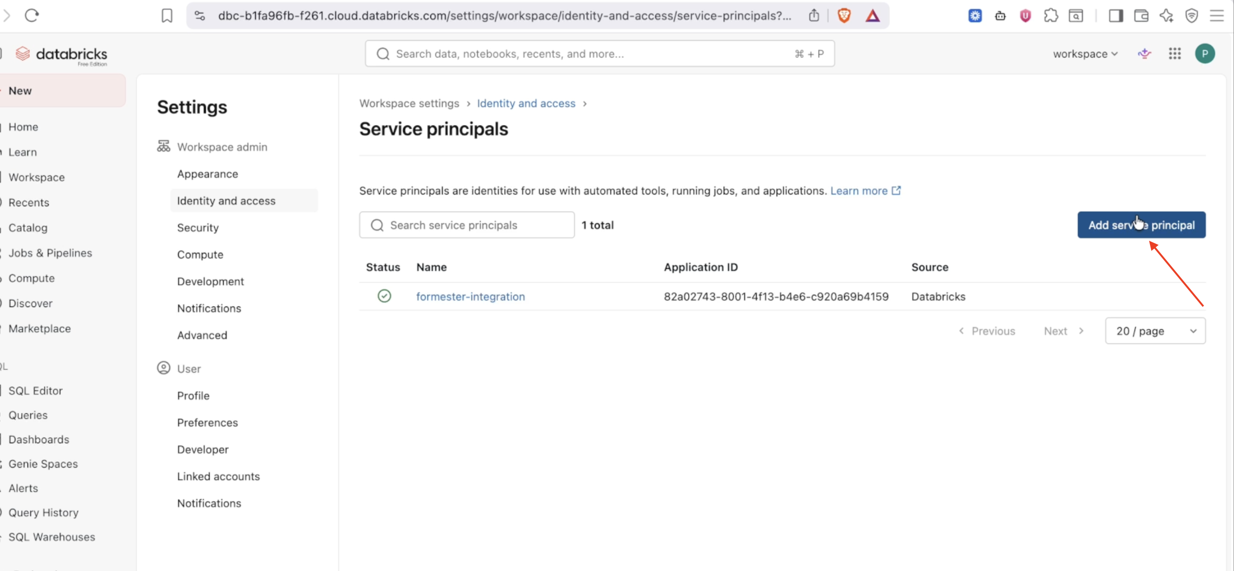This screenshot has height=571, width=1234.
Task: Open Notifications under User section
Action: 209,503
